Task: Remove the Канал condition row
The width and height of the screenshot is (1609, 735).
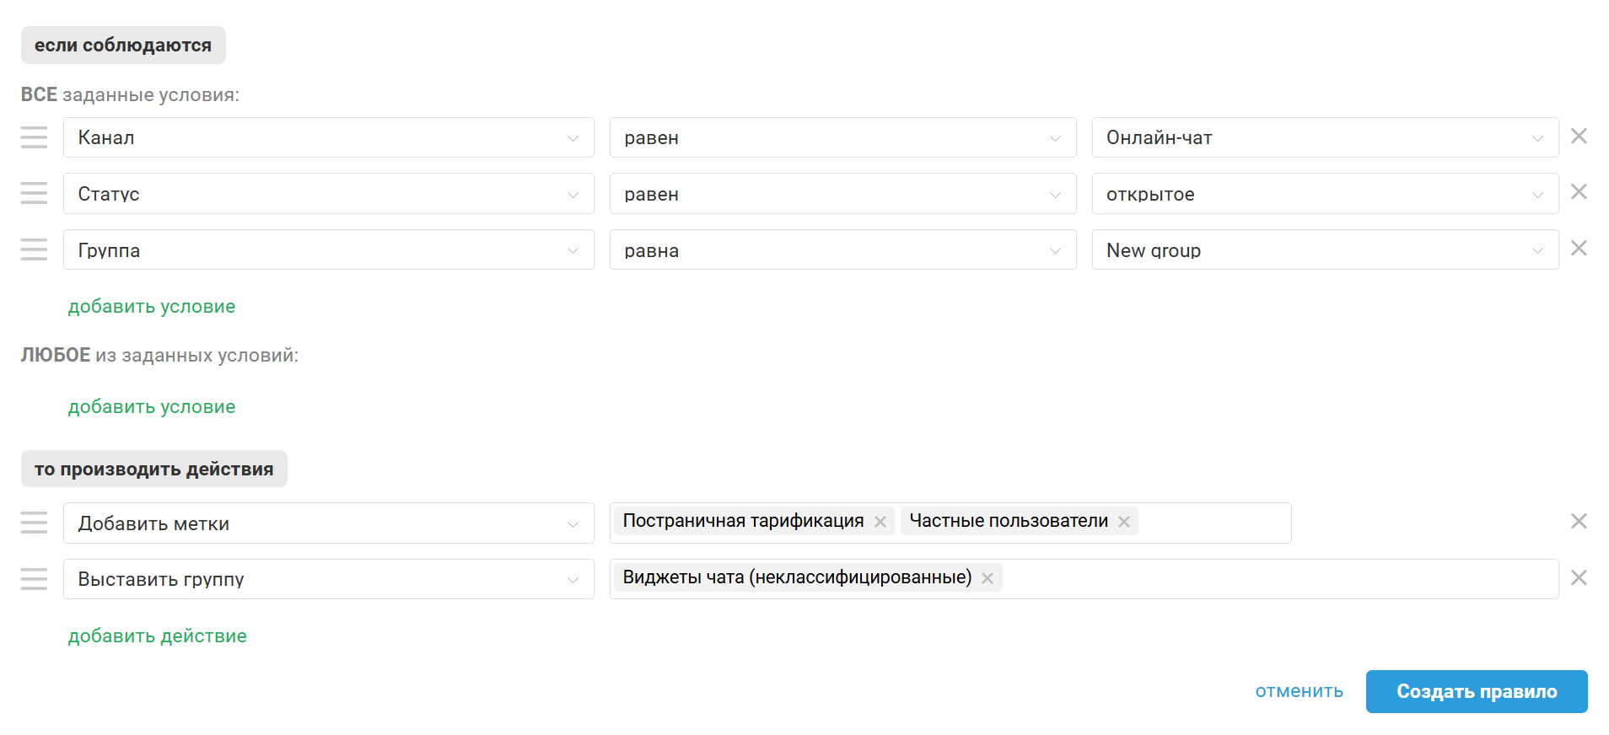Action: (x=1579, y=136)
